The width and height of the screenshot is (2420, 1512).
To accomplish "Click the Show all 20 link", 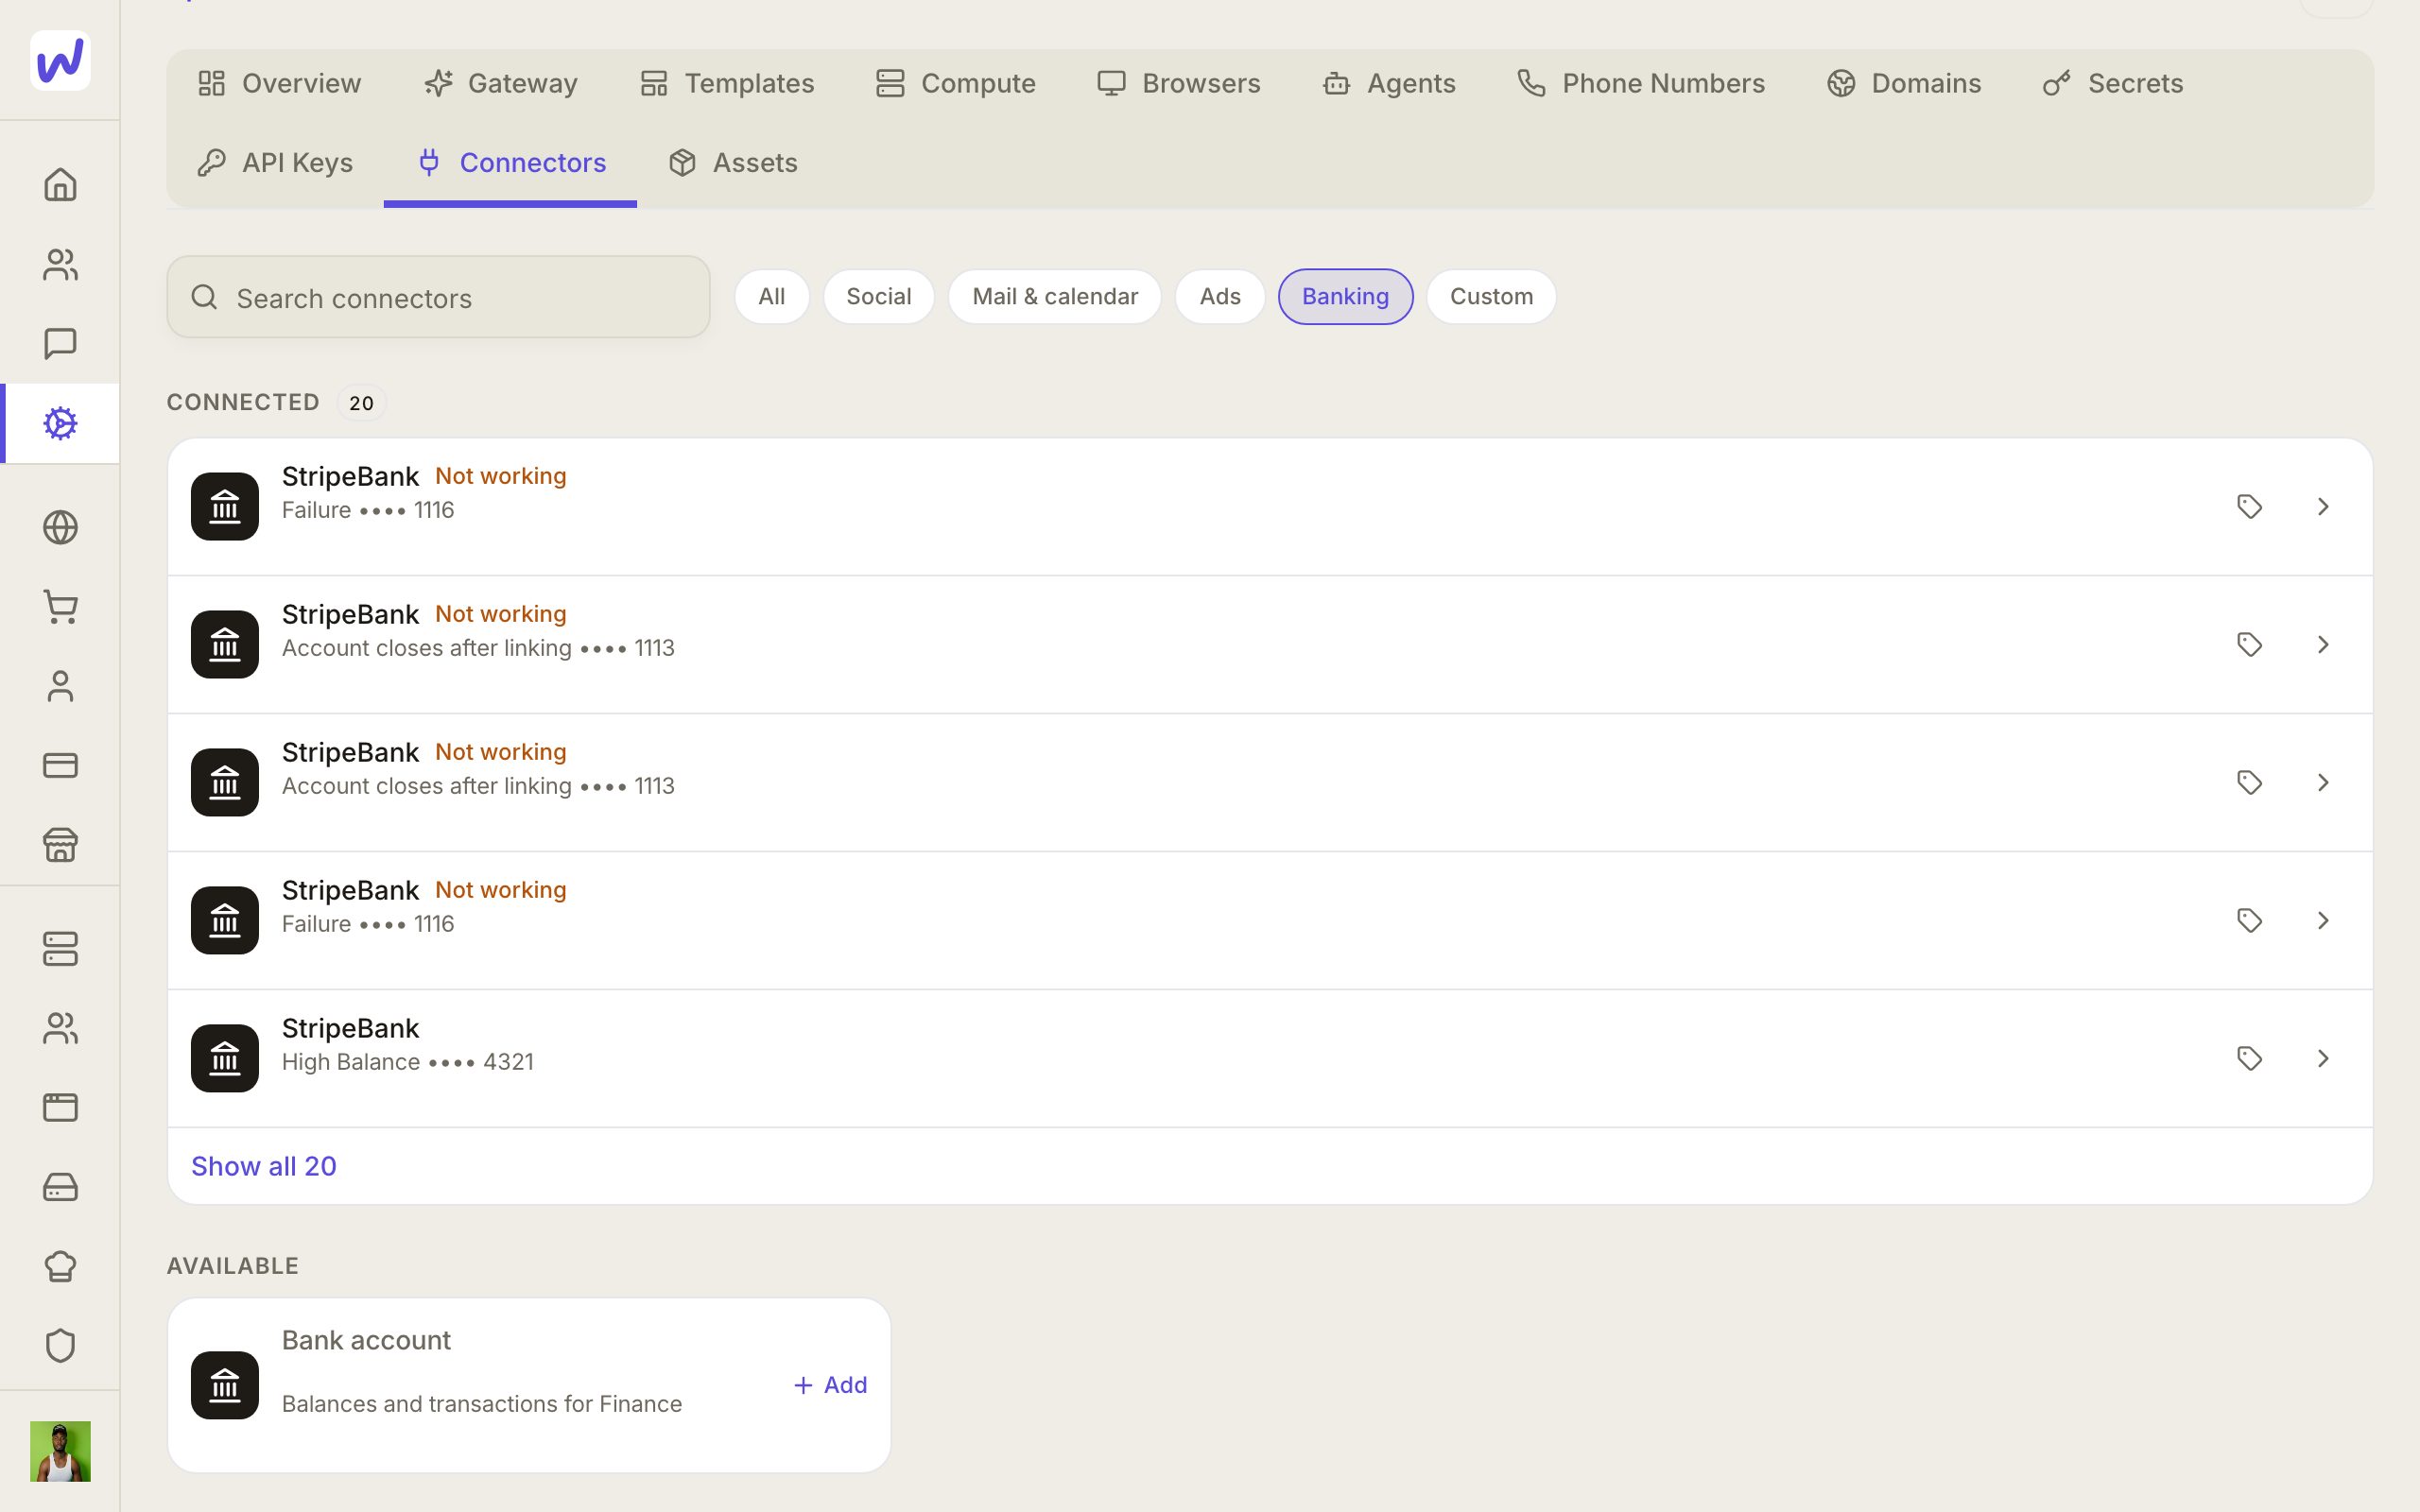I will coord(264,1166).
